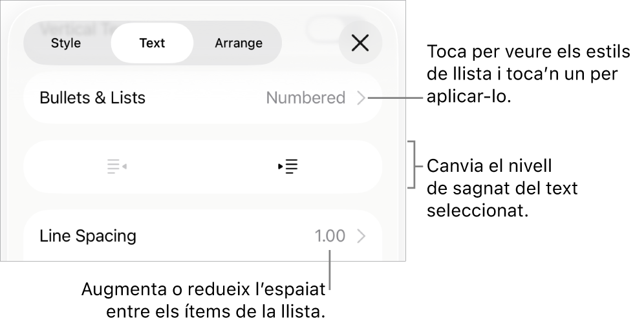The height and width of the screenshot is (323, 635).
Task: Select the Text tab
Action: coord(152,43)
